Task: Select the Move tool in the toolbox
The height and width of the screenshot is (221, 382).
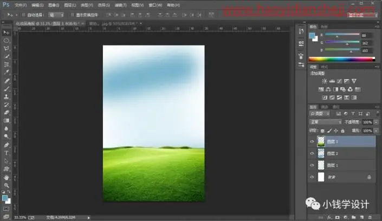Action: (7, 32)
